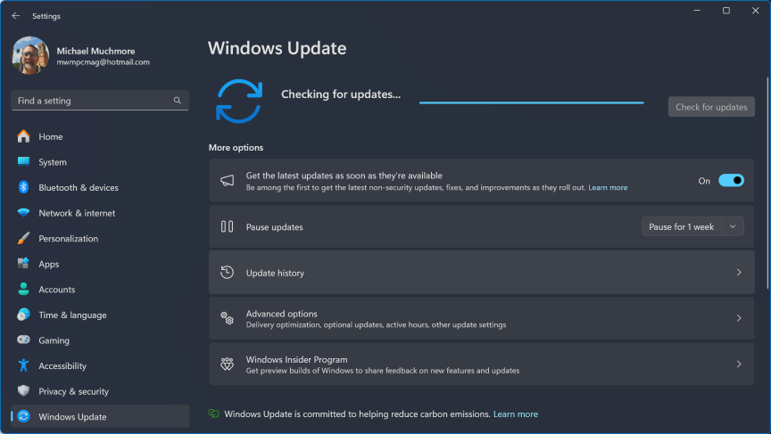Click the Apps icon in sidebar
The image size is (771, 434).
coord(23,264)
